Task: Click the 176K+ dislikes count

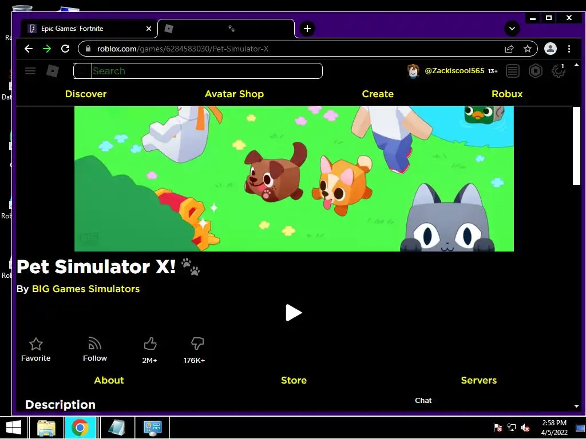Action: click(x=195, y=361)
